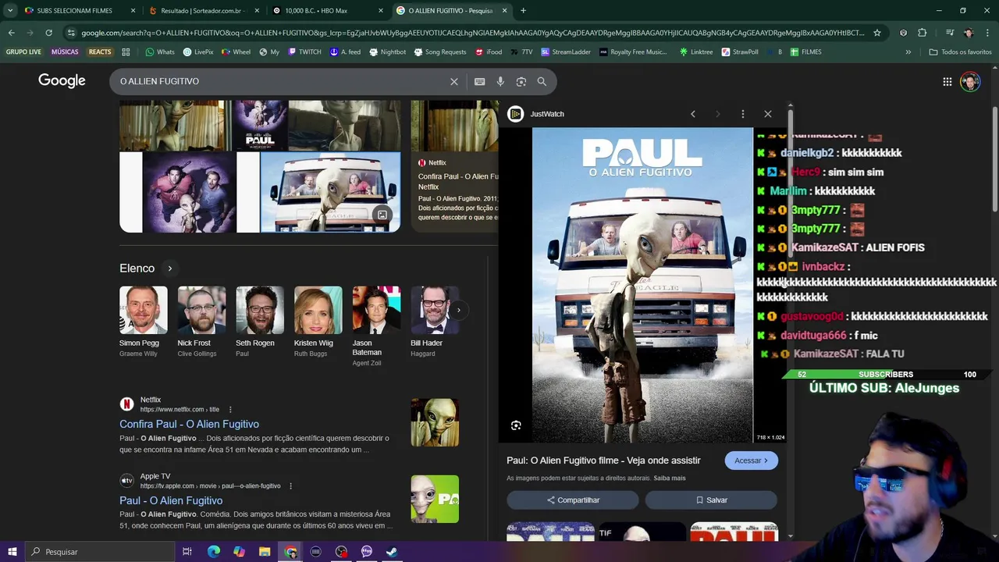Go to previous image in preview panel

coord(693,114)
